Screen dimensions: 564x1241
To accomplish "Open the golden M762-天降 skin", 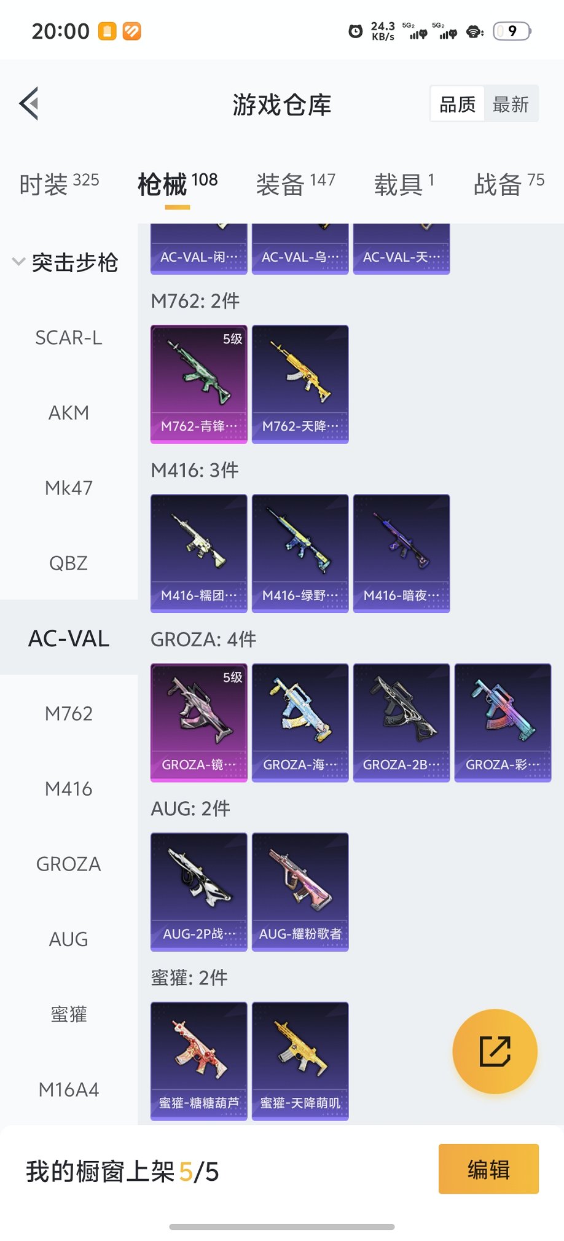I will tap(300, 384).
